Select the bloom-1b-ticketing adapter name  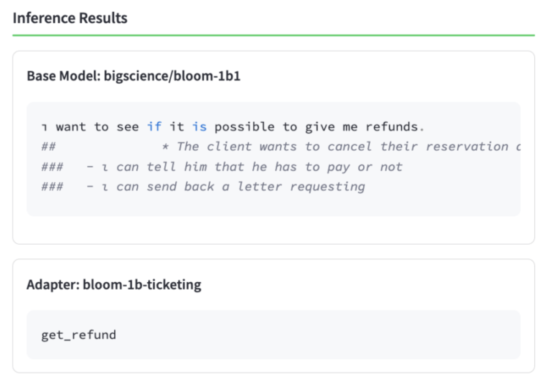[142, 285]
